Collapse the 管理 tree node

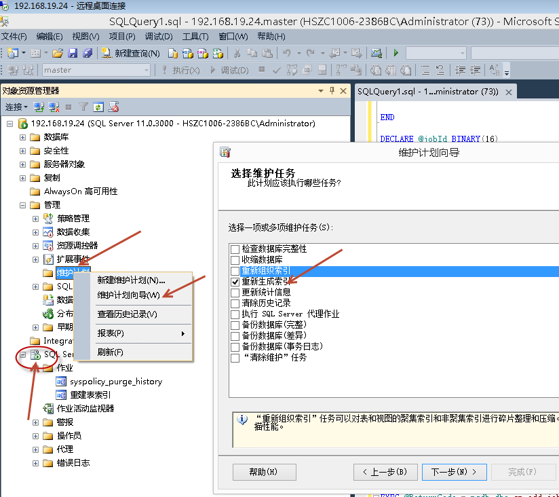[23, 205]
